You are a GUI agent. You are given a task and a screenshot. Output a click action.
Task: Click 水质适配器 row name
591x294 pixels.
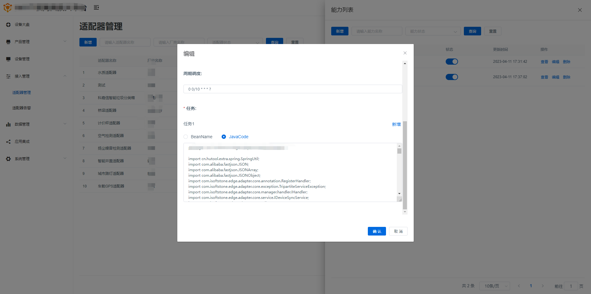click(x=107, y=73)
